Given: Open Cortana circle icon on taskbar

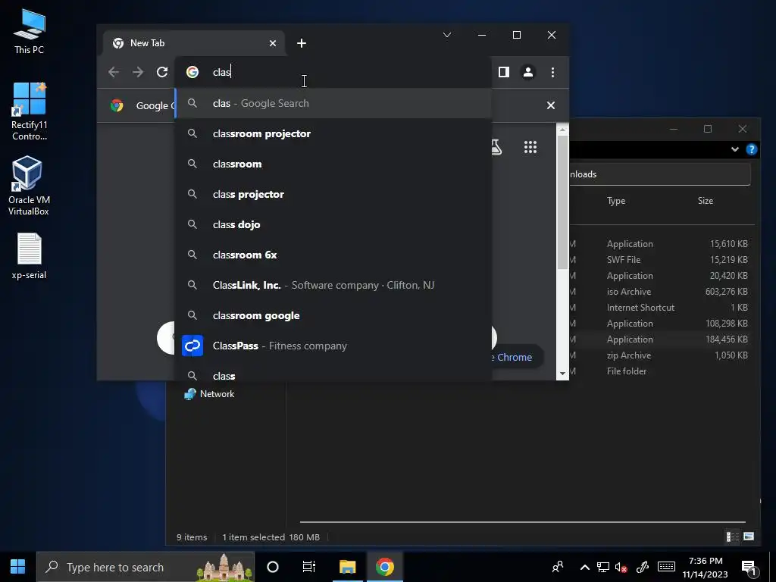Looking at the screenshot, I should point(273,567).
